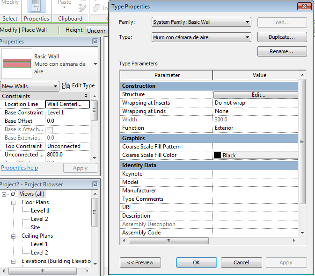This screenshot has height=276, width=315.
Task: Collapse the Views (all) tree node
Action: point(4,194)
